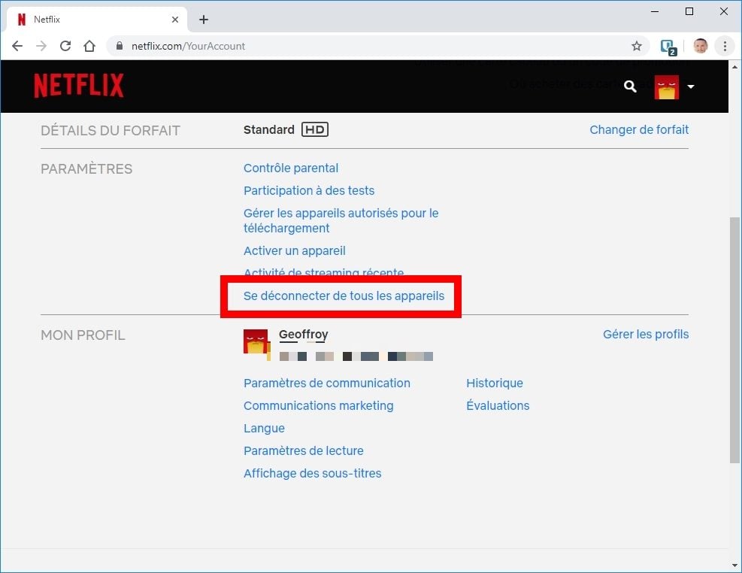Viewport: 742px width, 573px height.
Task: View site security lock icon
Action: pos(120,46)
